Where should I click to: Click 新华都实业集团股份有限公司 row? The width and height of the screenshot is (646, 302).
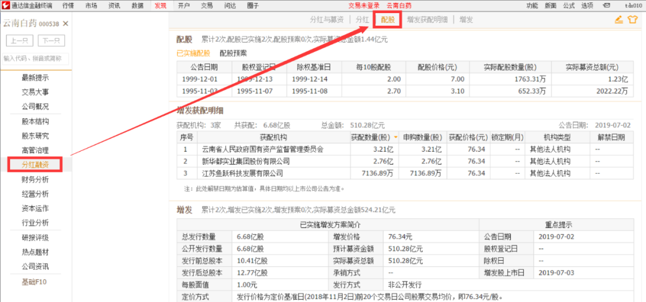[404, 161]
